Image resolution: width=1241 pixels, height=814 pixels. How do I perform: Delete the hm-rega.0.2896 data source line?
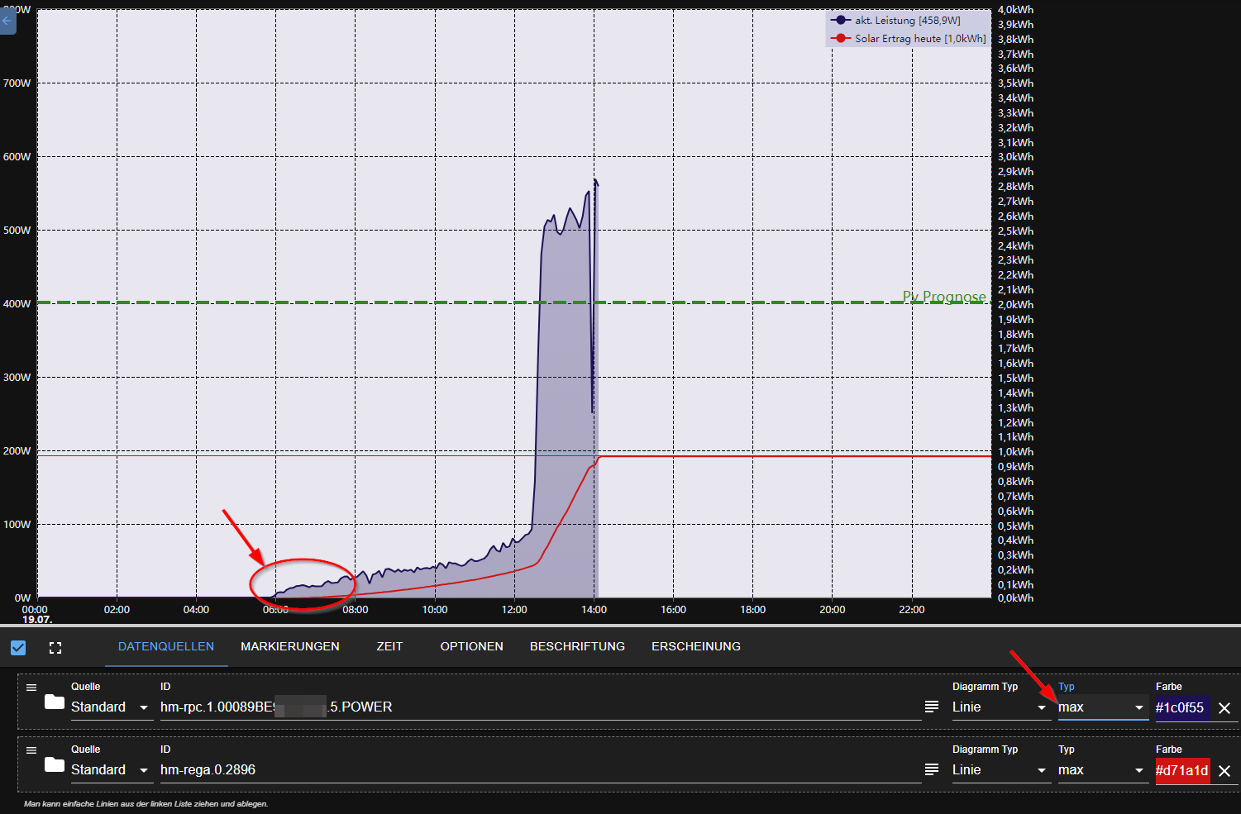(x=1224, y=771)
